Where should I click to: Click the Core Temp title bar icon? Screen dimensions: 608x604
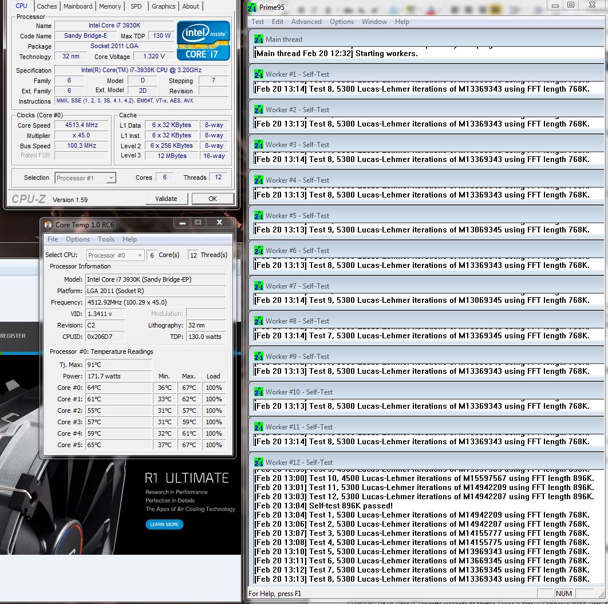(48, 224)
